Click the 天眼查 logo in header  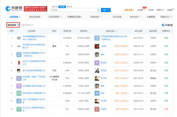pos(14,9)
